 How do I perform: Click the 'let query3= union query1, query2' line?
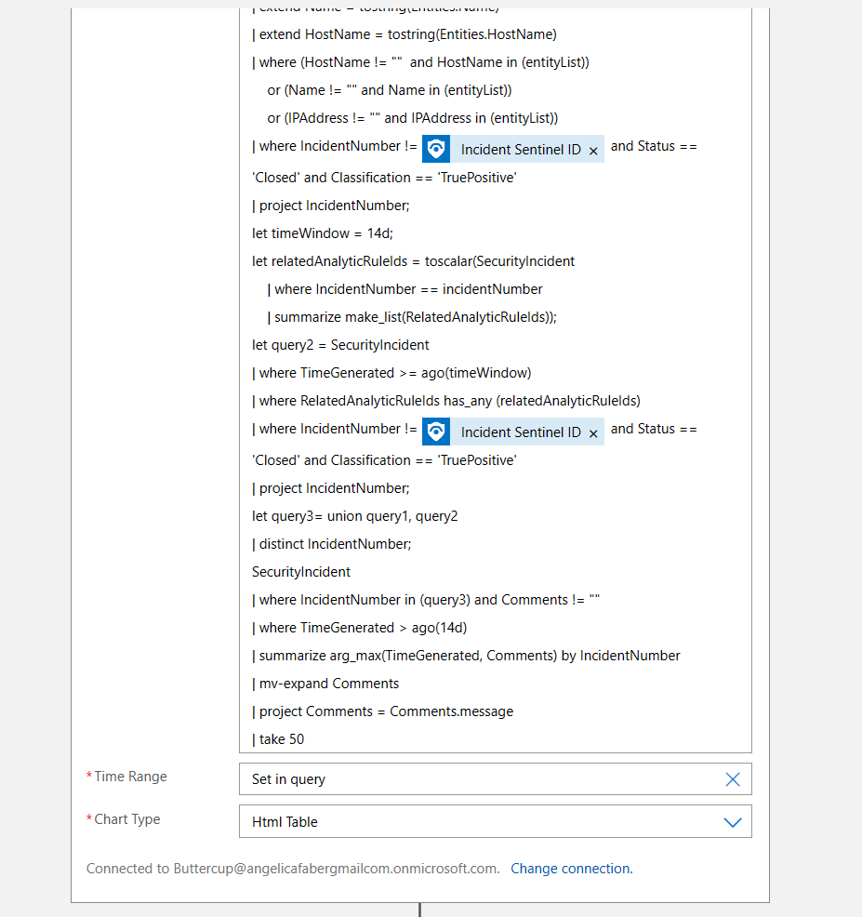pos(354,516)
